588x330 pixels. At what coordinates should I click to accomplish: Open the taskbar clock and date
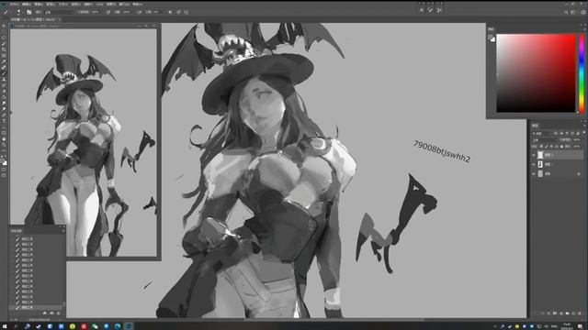coord(567,326)
